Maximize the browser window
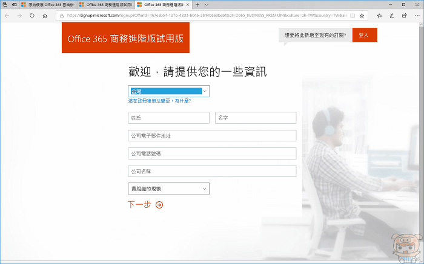This screenshot has width=424, height=264. click(403, 5)
